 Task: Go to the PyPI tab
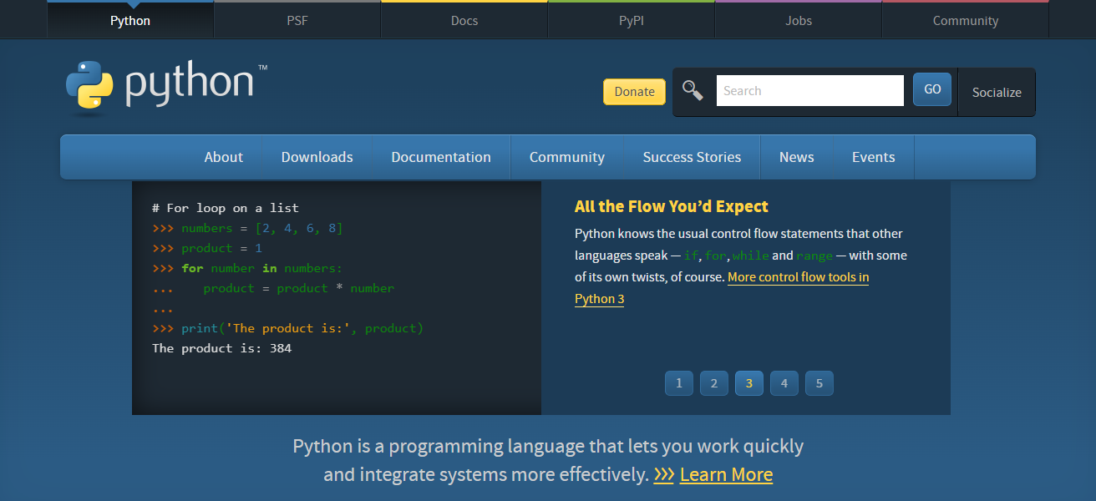click(632, 20)
